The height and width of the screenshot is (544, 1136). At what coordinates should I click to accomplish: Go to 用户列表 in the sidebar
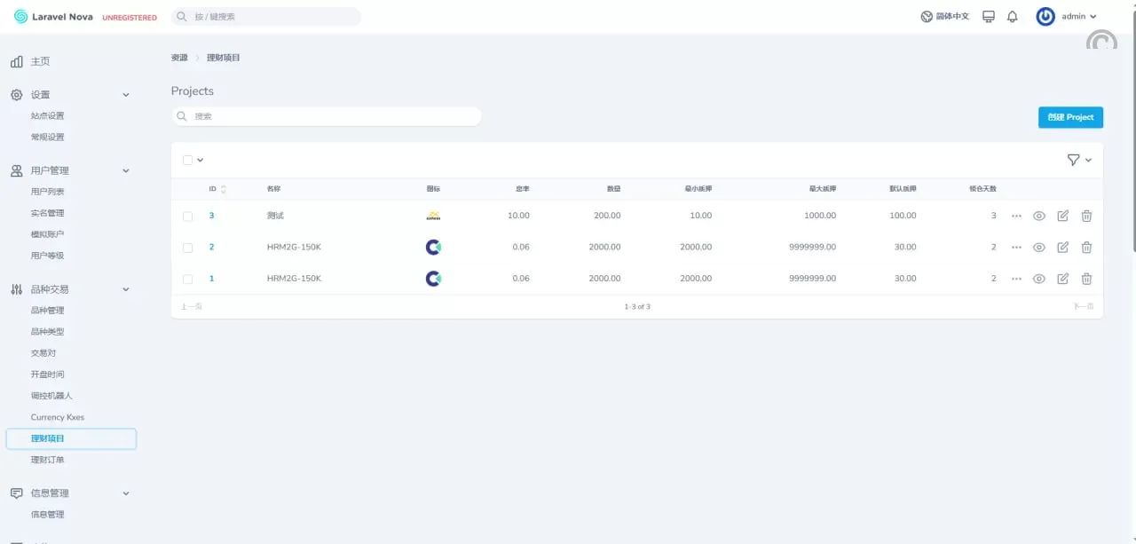coord(48,192)
